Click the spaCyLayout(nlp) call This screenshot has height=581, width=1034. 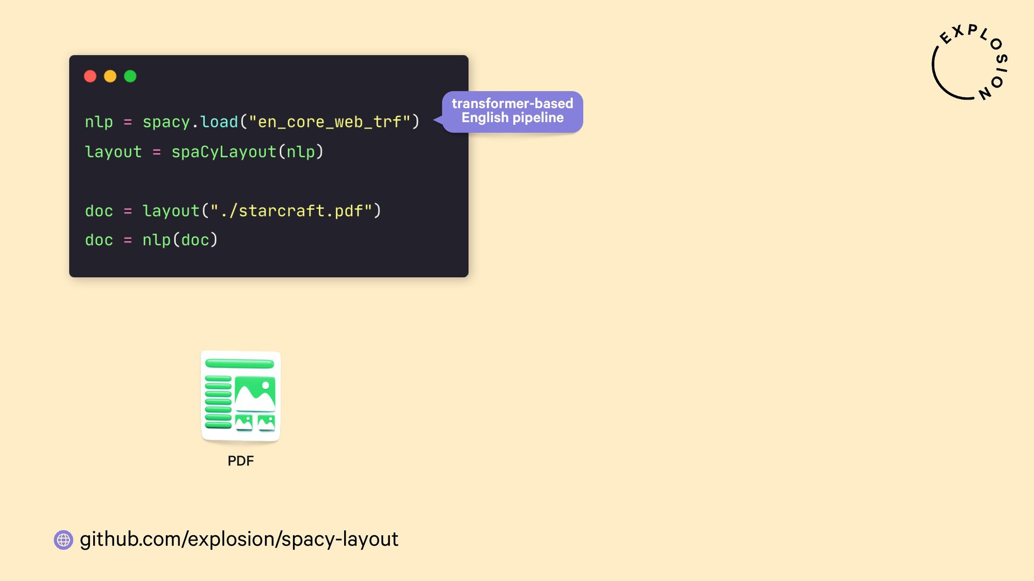point(247,152)
